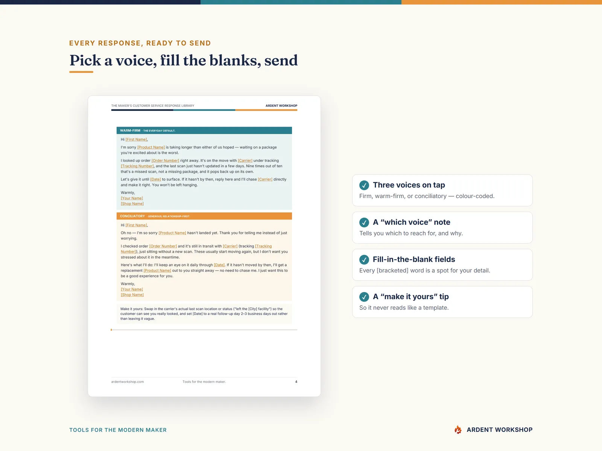This screenshot has height=451, width=602.
Task: Click [First Name] in the Conciliatory greeting
Action: (x=136, y=225)
